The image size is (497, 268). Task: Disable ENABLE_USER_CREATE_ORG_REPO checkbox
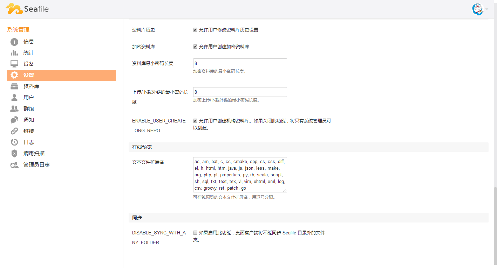(195, 121)
